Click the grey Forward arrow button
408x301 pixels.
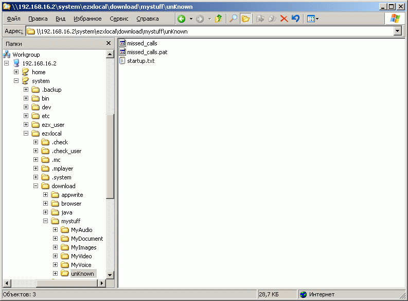click(x=200, y=19)
